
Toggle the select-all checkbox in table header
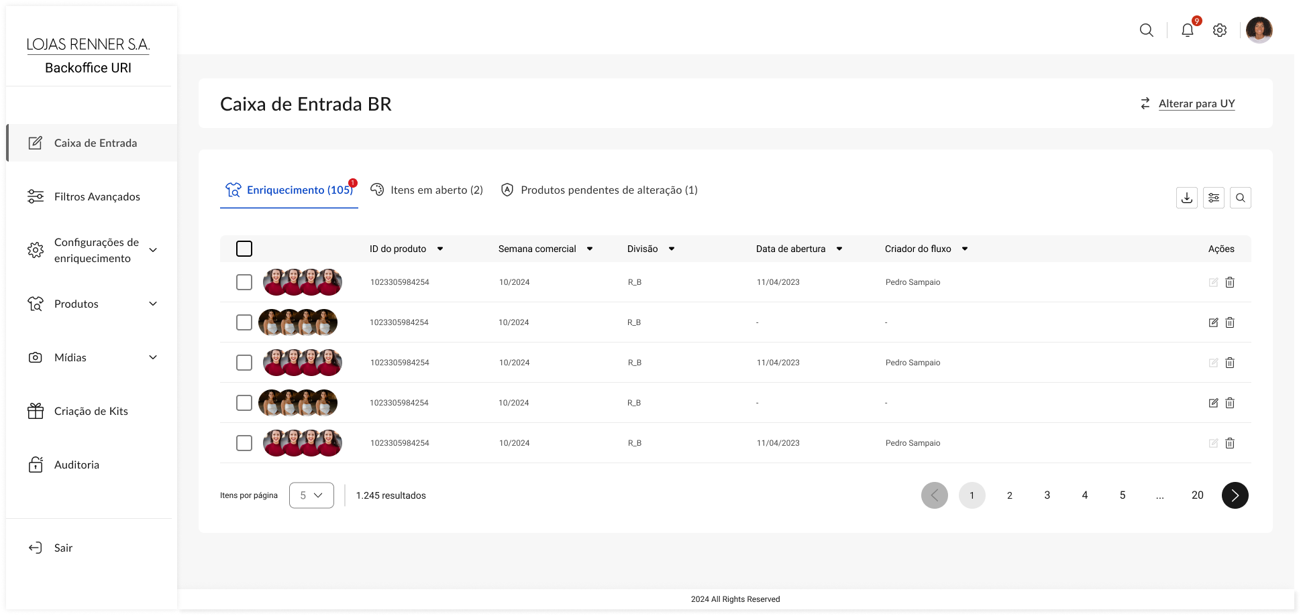244,249
